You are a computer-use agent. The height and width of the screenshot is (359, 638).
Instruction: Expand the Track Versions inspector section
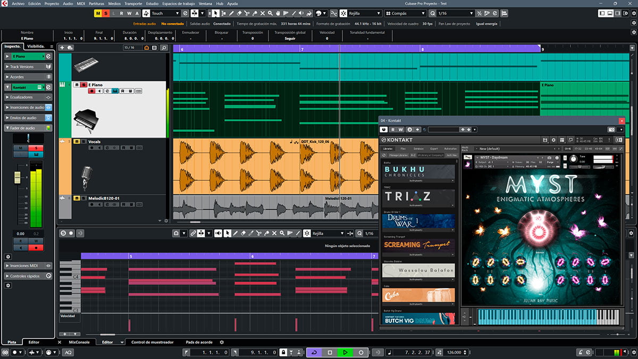click(x=28, y=66)
